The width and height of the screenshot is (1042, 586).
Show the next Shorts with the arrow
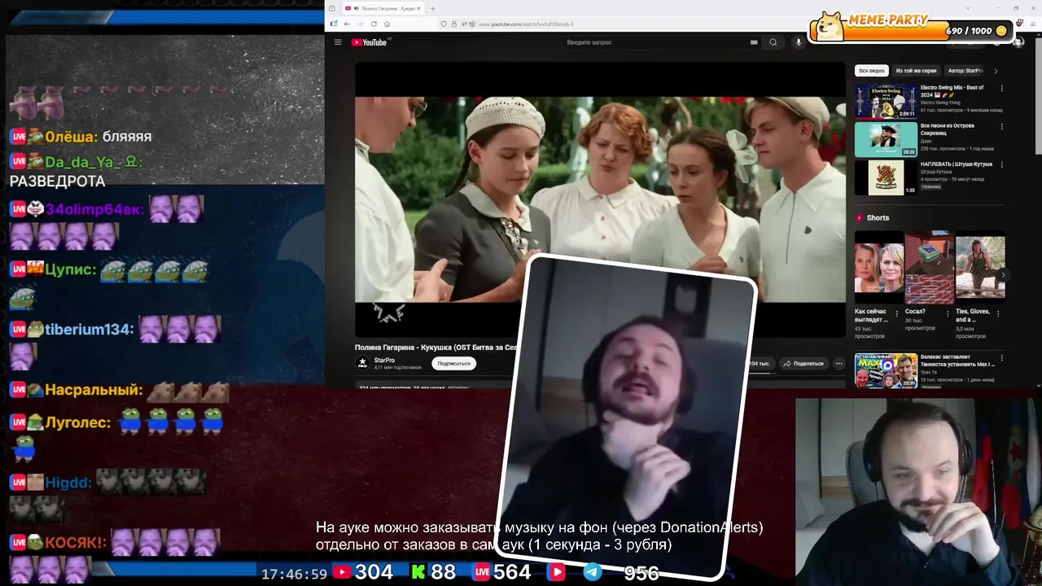pos(1002,275)
